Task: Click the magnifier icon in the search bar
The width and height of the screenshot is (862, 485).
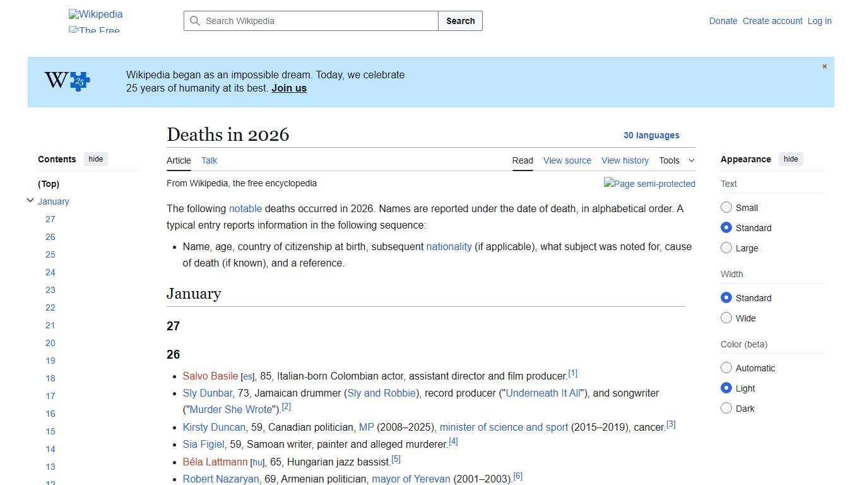Action: click(196, 21)
